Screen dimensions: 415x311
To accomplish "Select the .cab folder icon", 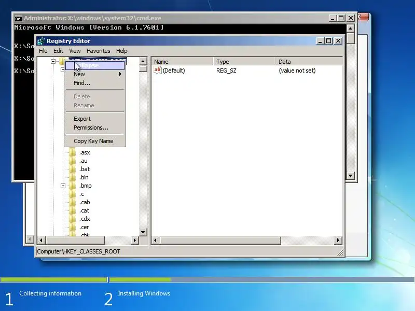I will (73, 202).
